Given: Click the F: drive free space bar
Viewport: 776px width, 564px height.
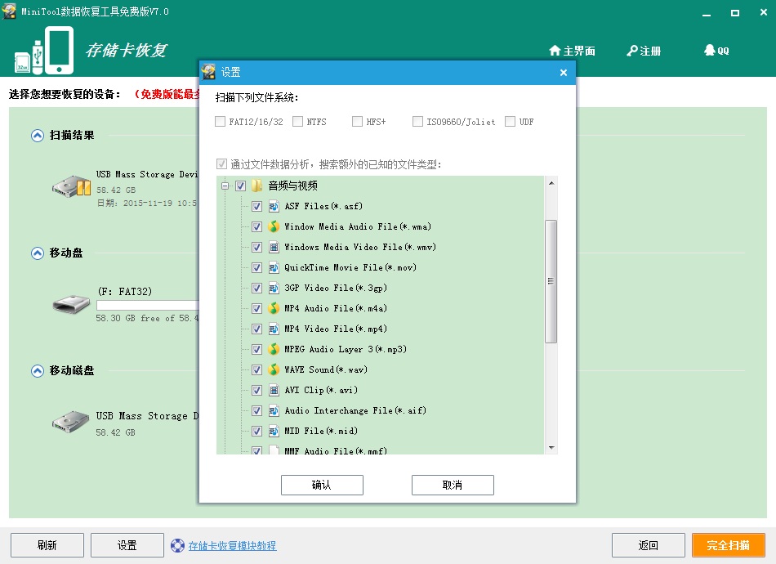Looking at the screenshot, I should point(148,305).
